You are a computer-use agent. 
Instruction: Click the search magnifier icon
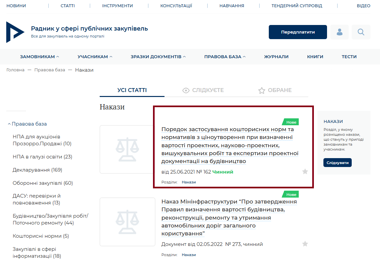[361, 32]
